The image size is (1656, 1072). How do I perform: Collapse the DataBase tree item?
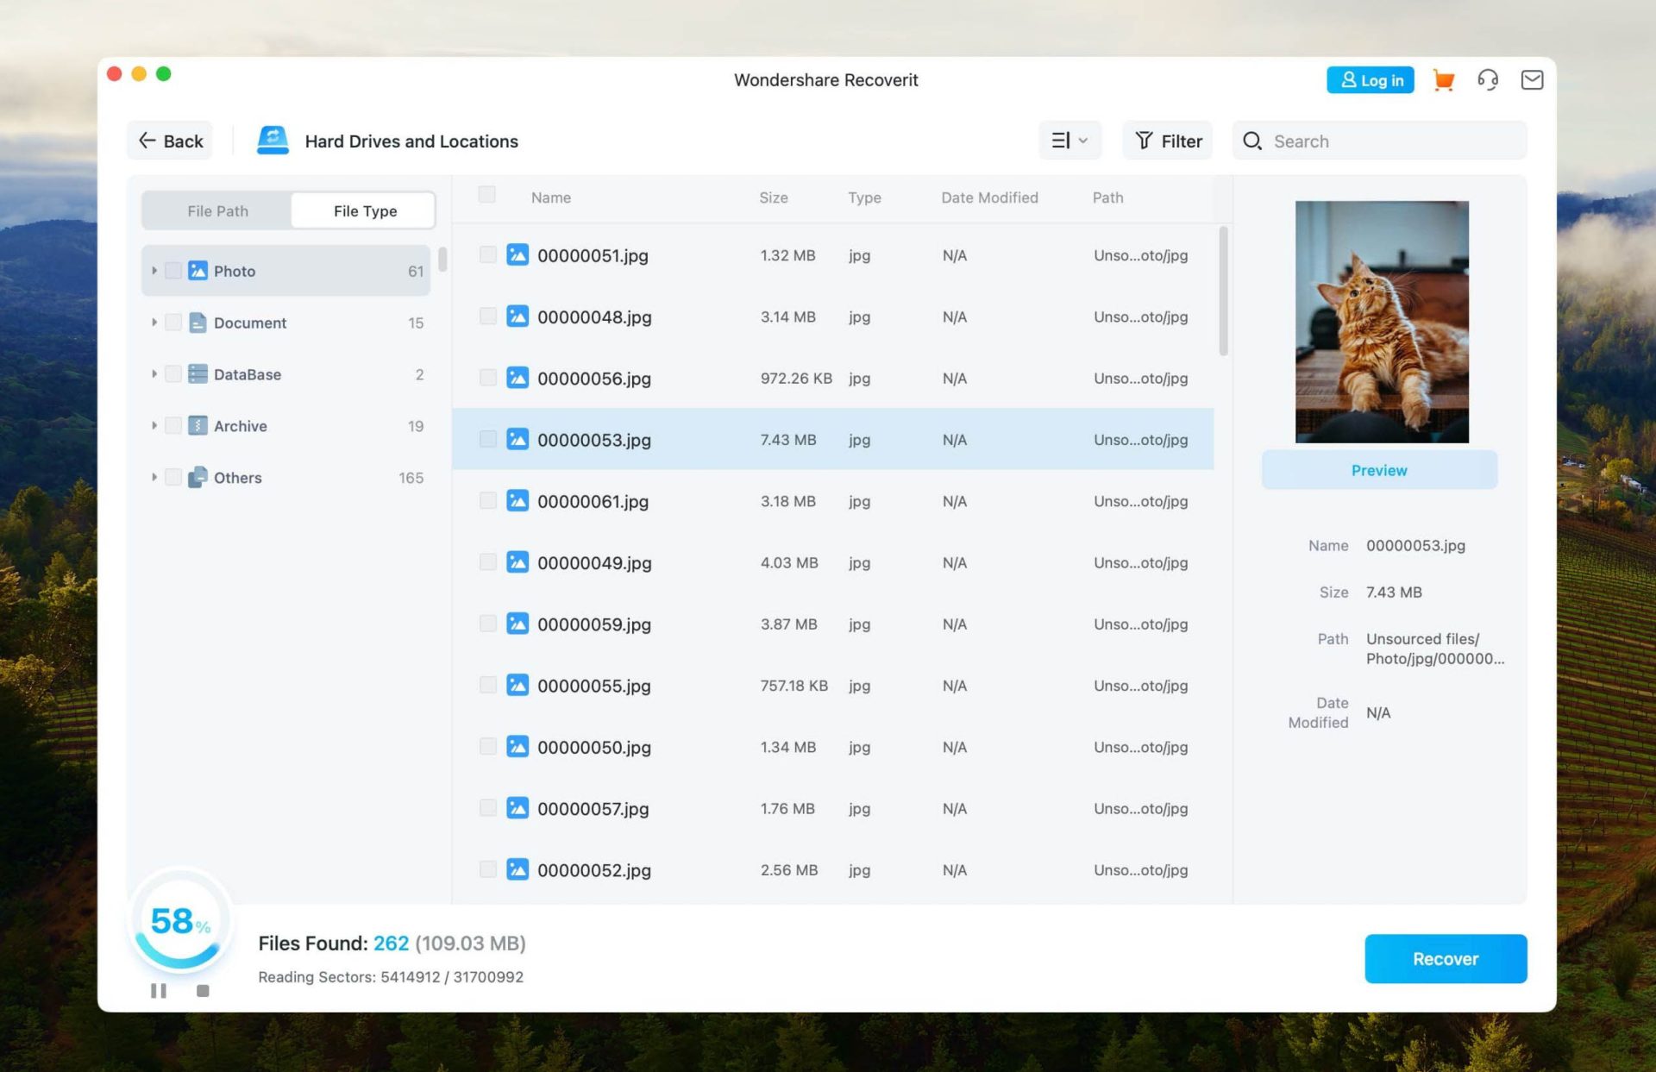click(x=153, y=373)
